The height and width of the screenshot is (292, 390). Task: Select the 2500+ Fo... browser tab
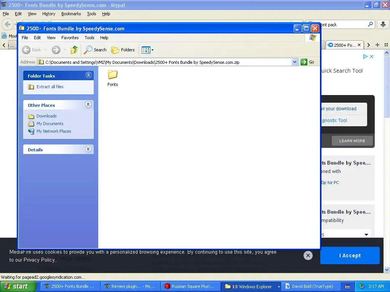(x=344, y=45)
